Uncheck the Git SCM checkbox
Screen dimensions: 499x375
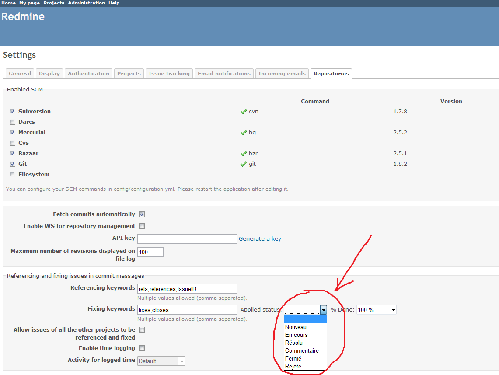[x=12, y=164]
